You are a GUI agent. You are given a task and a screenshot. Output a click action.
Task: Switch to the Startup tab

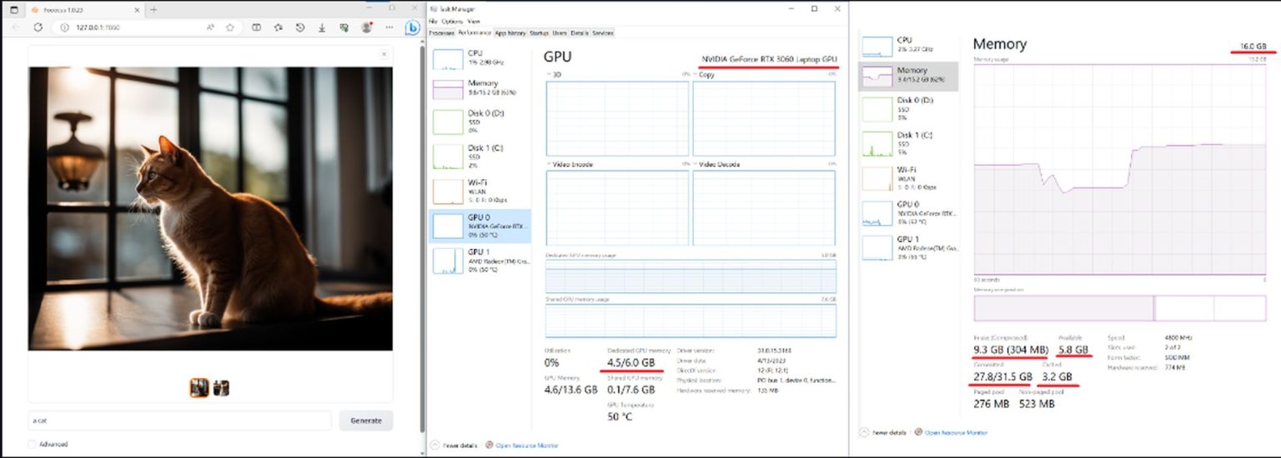[x=539, y=33]
